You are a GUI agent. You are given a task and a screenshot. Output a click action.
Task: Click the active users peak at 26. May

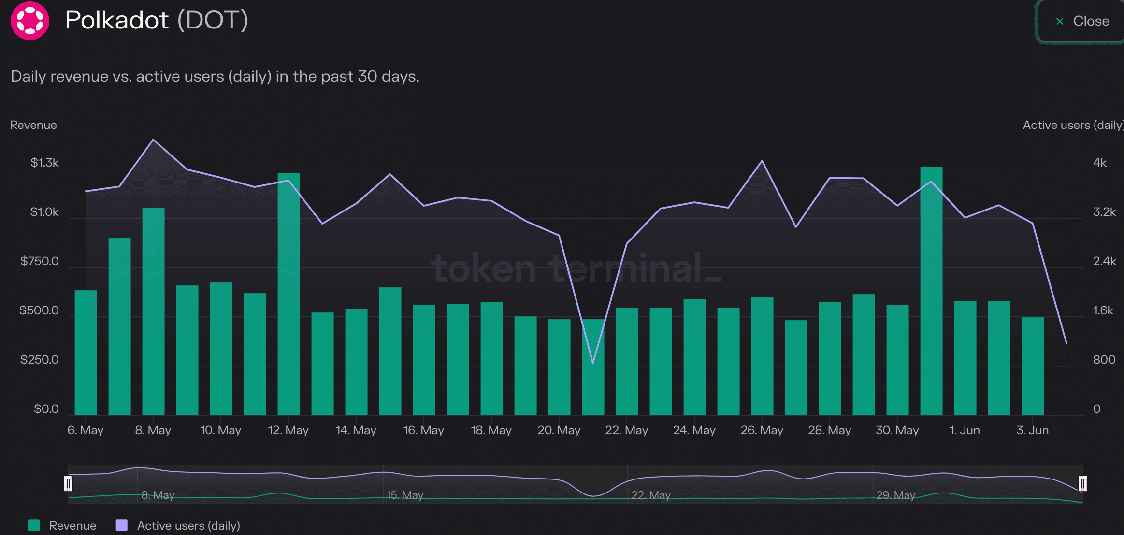pyautogui.click(x=762, y=161)
